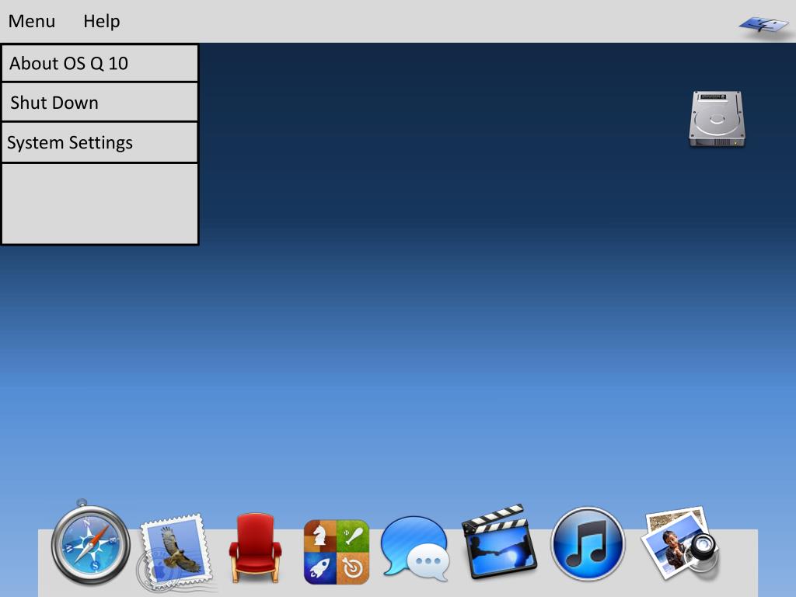Viewport: 796px width, 597px height.
Task: Open the Help menu
Action: pyautogui.click(x=102, y=21)
